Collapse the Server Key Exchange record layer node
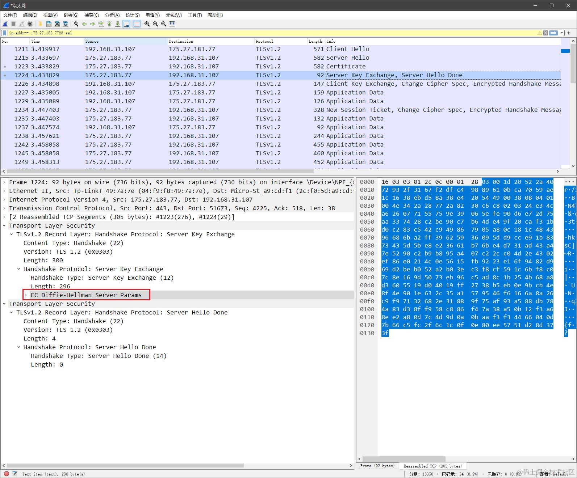This screenshot has width=577, height=478. (x=12, y=234)
